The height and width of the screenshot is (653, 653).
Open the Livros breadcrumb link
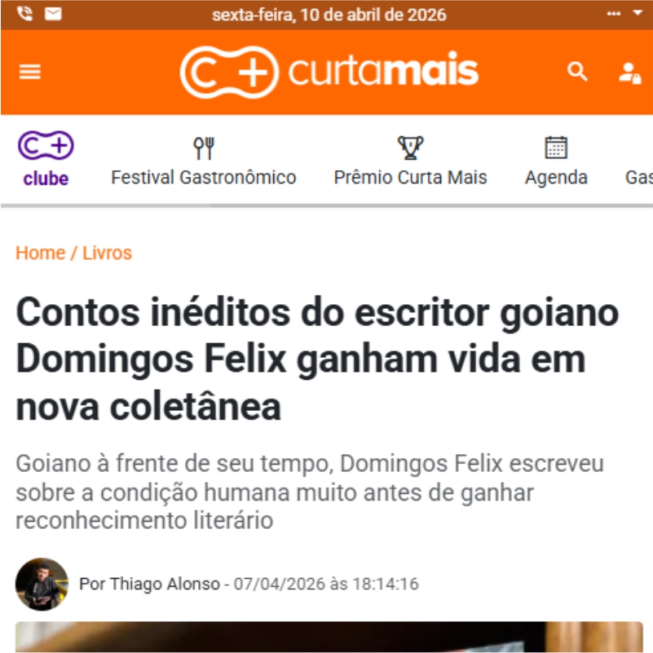point(107,253)
